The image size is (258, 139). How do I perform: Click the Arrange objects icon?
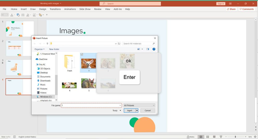point(40,15)
